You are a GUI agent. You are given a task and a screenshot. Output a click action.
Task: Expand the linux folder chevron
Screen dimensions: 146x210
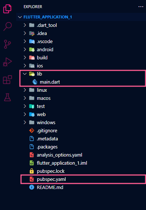(25, 90)
